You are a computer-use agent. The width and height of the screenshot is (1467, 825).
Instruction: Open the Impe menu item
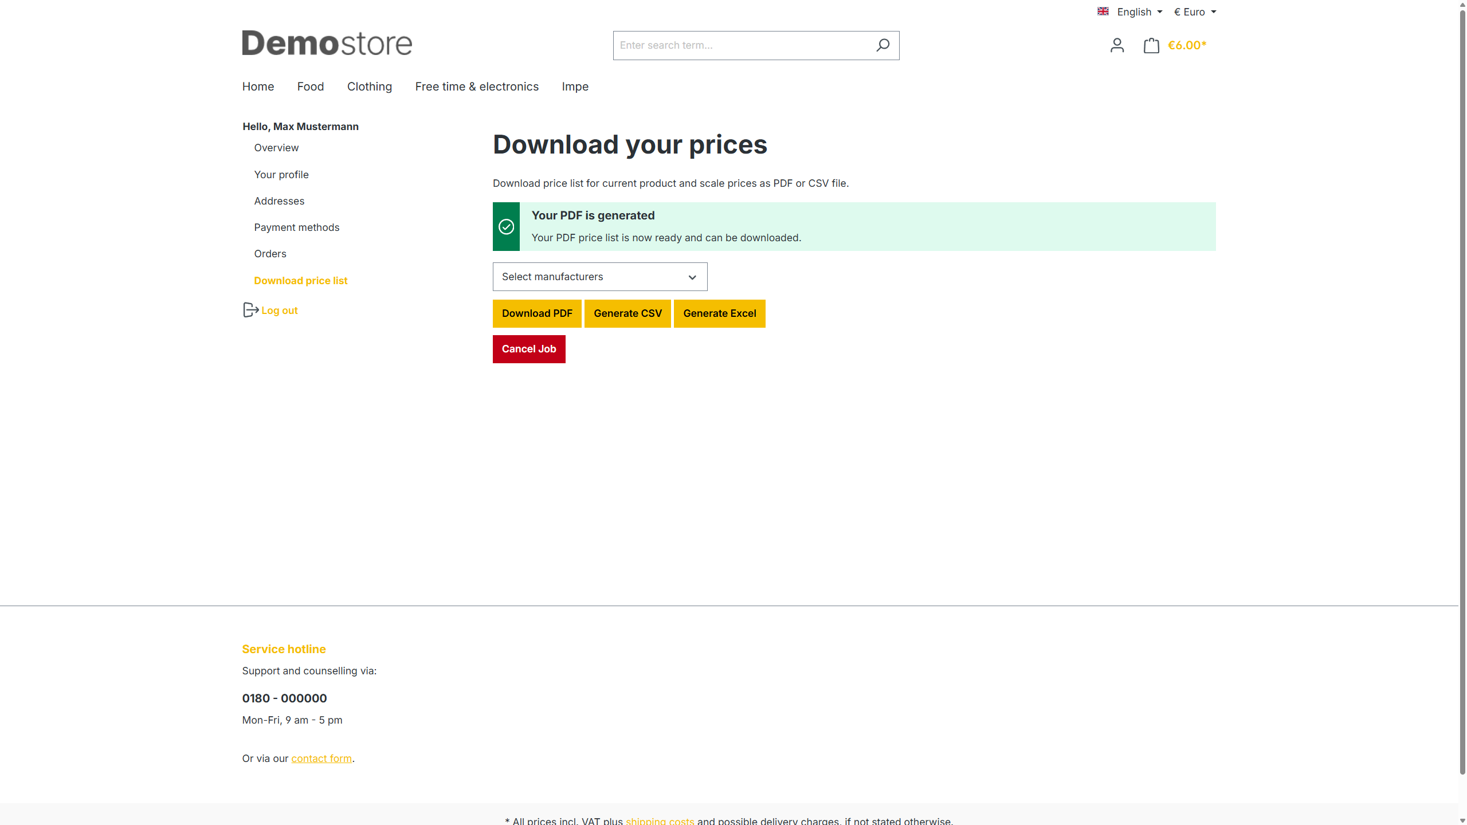(x=575, y=87)
